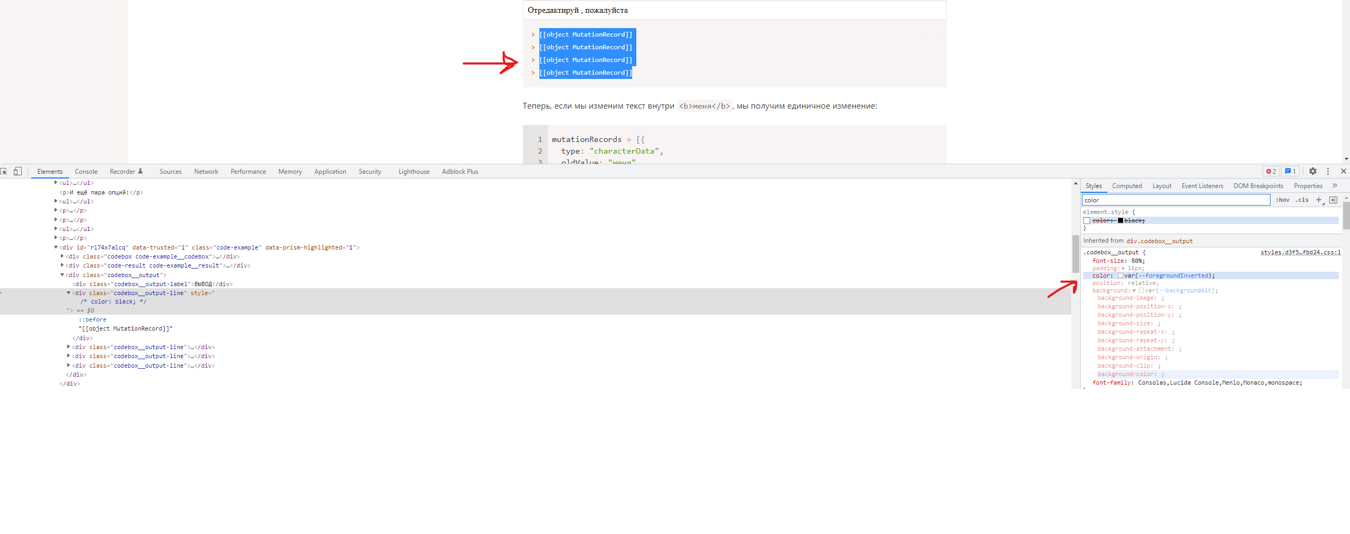Open the --foregroundInverted color swatch
The height and width of the screenshot is (534, 1350).
point(1121,275)
